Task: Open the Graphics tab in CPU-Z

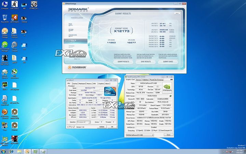Action: [x=101, y=84]
